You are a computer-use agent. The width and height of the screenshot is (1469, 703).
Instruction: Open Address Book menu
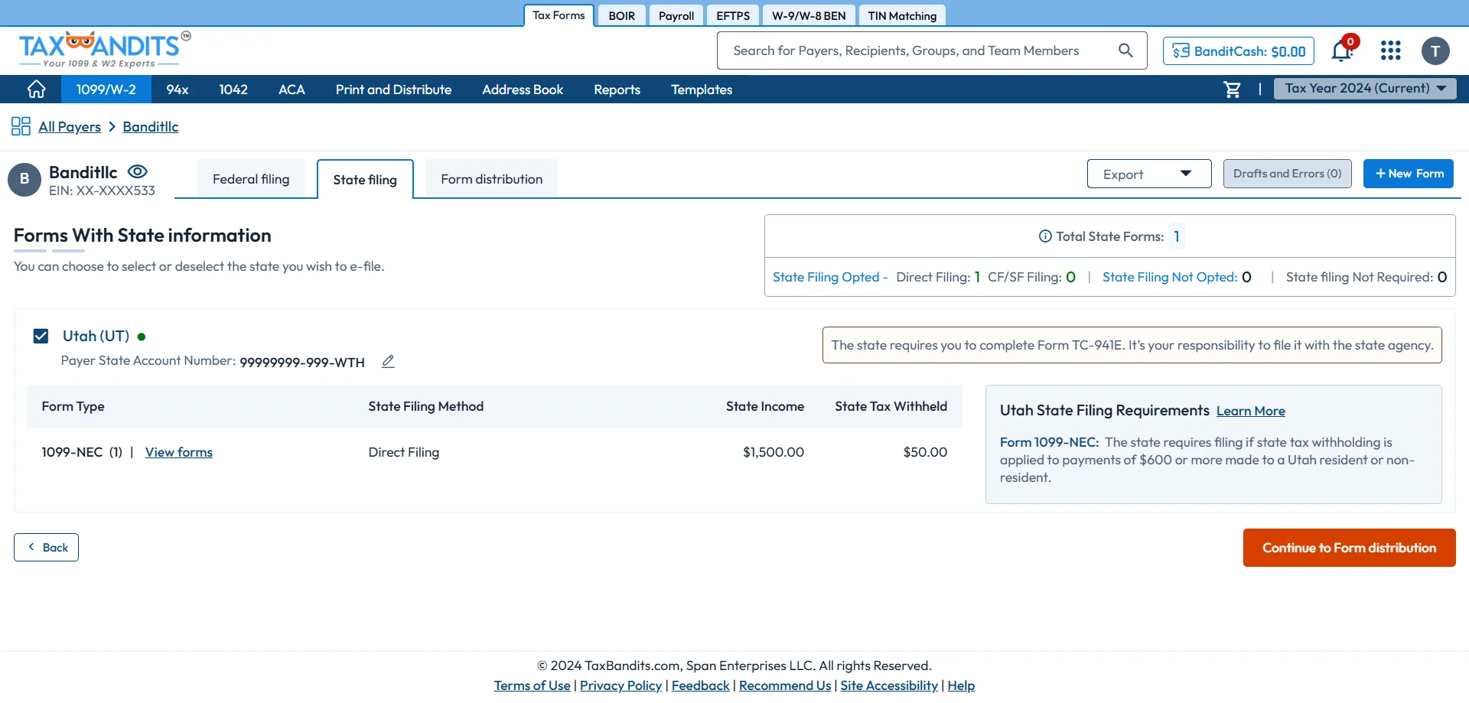point(523,90)
